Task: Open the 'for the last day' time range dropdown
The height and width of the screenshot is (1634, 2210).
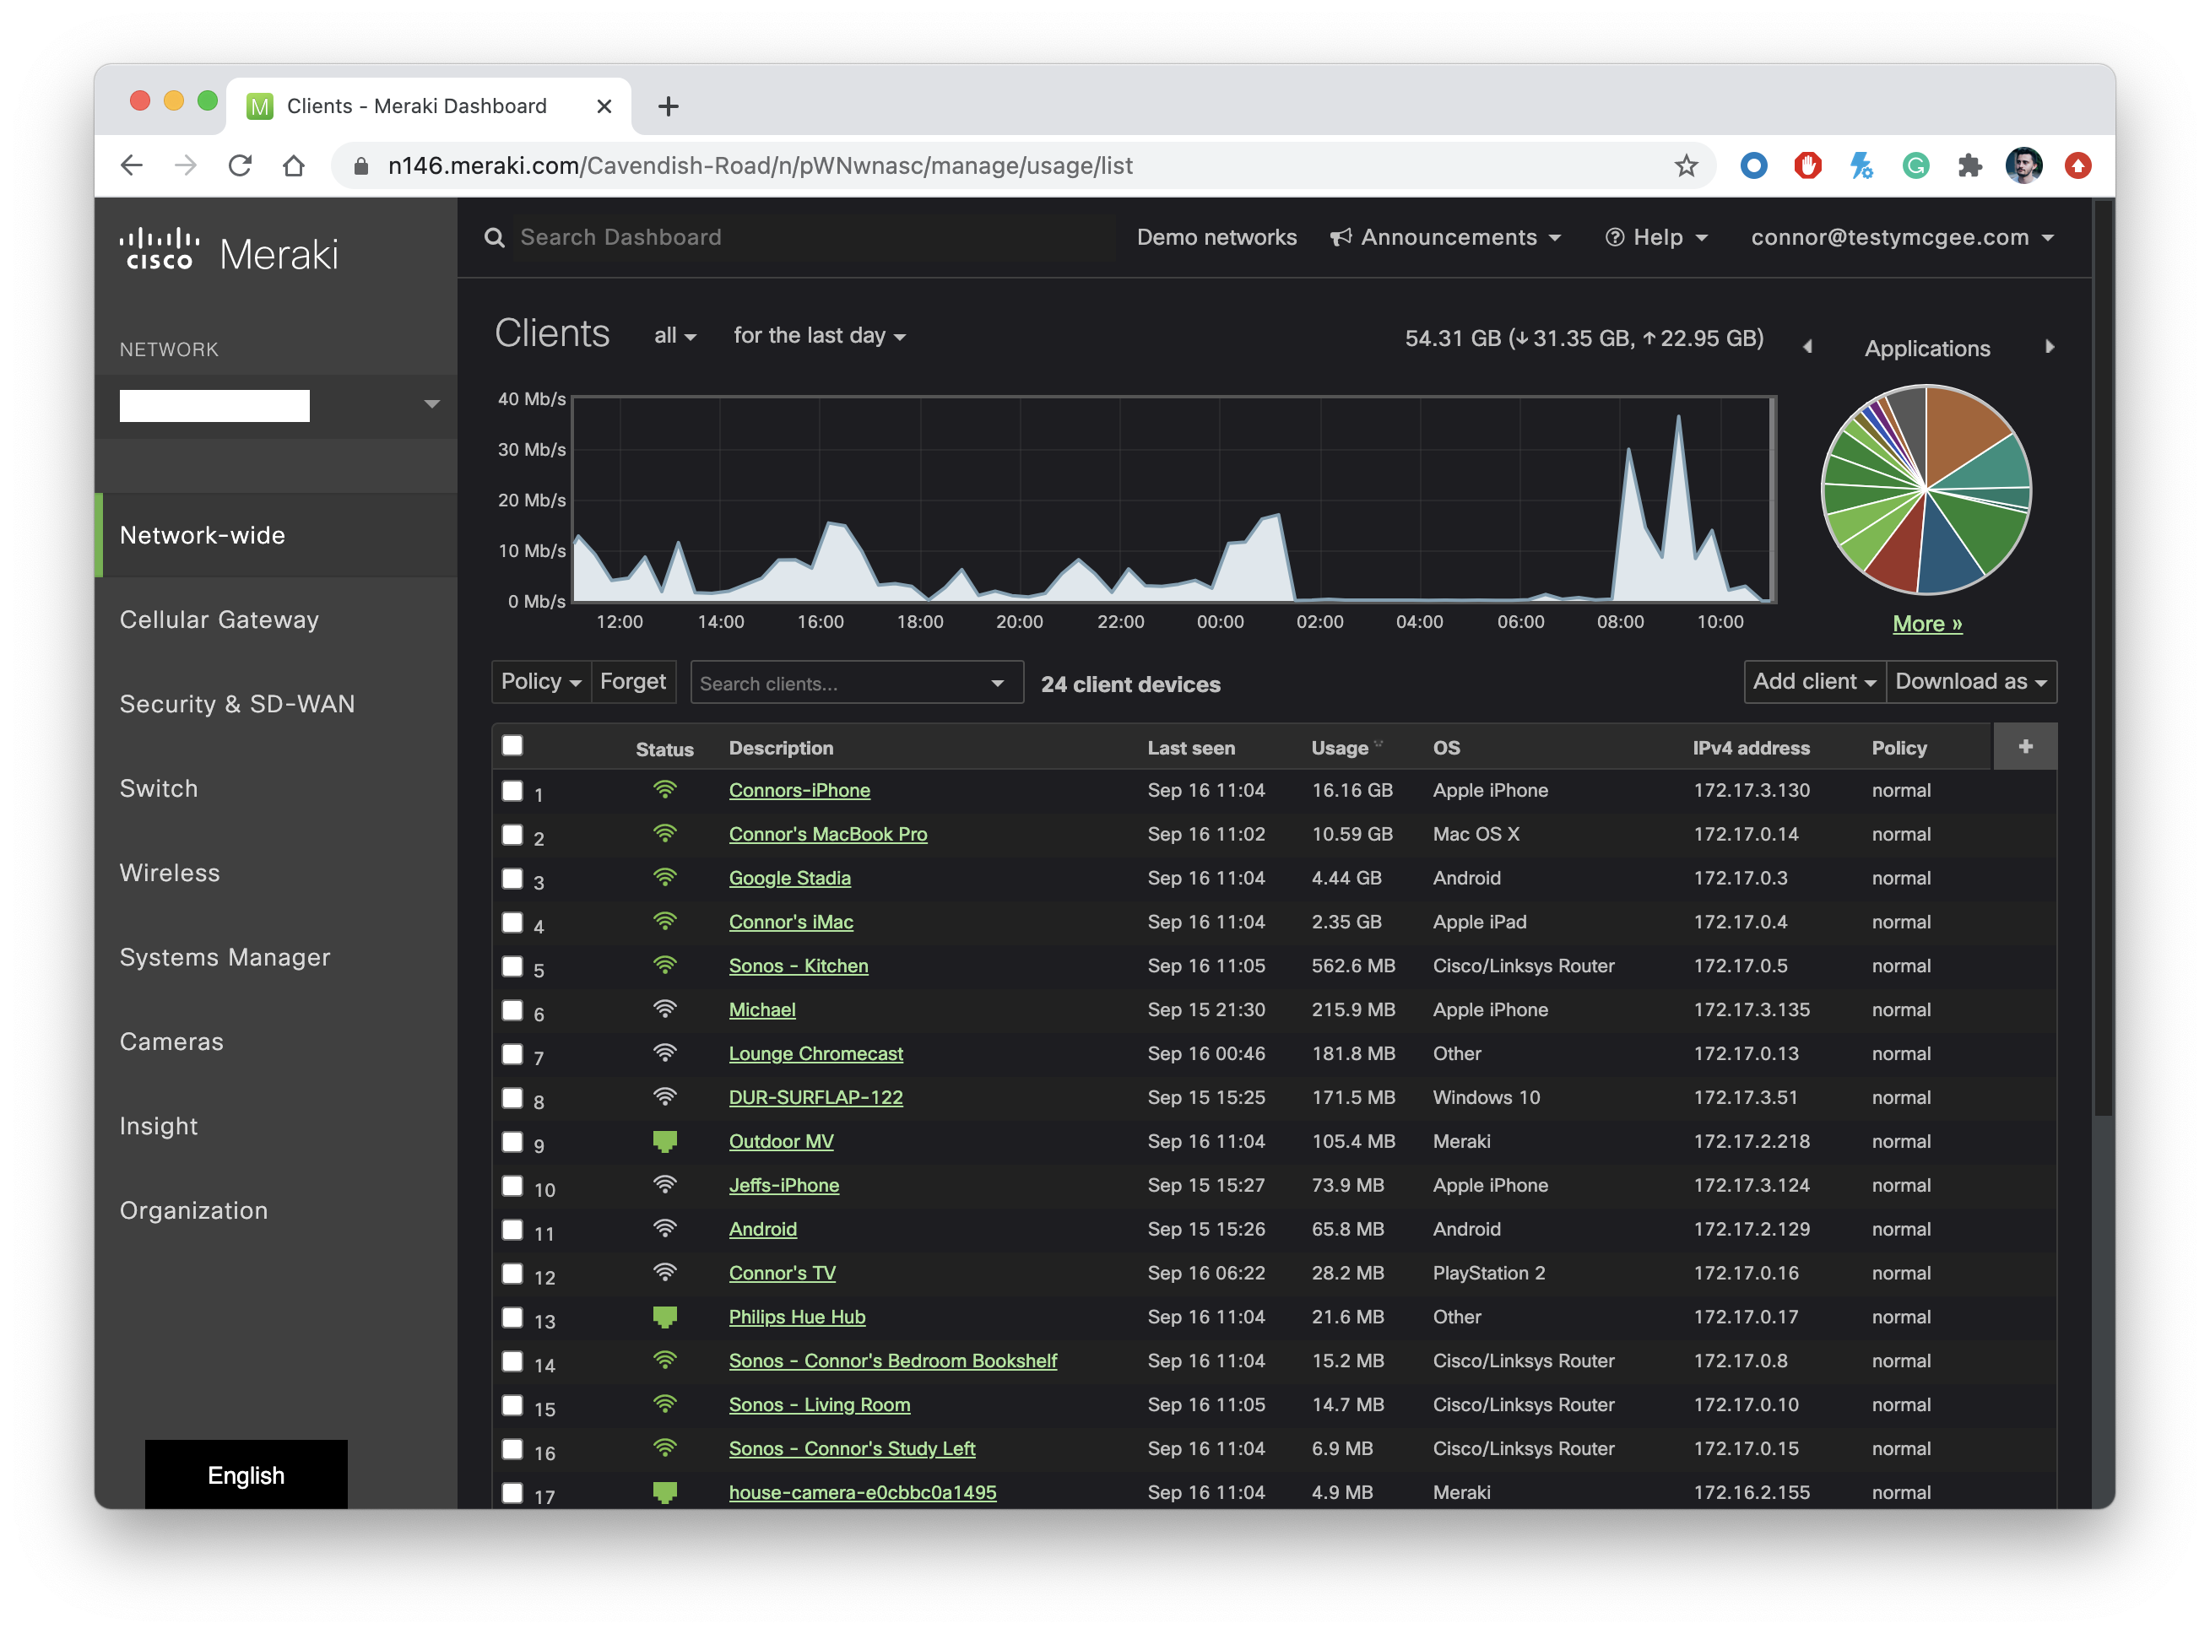Action: tap(818, 335)
